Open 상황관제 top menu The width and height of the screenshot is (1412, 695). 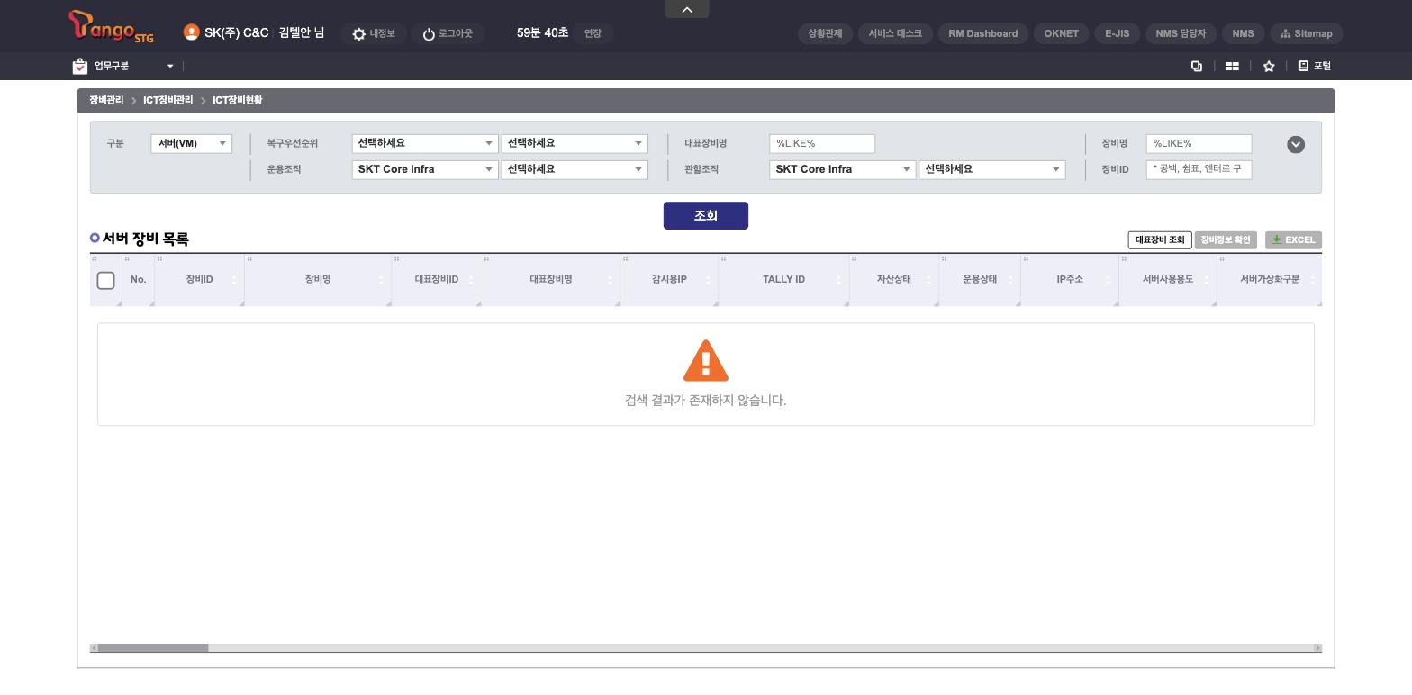coord(825,33)
